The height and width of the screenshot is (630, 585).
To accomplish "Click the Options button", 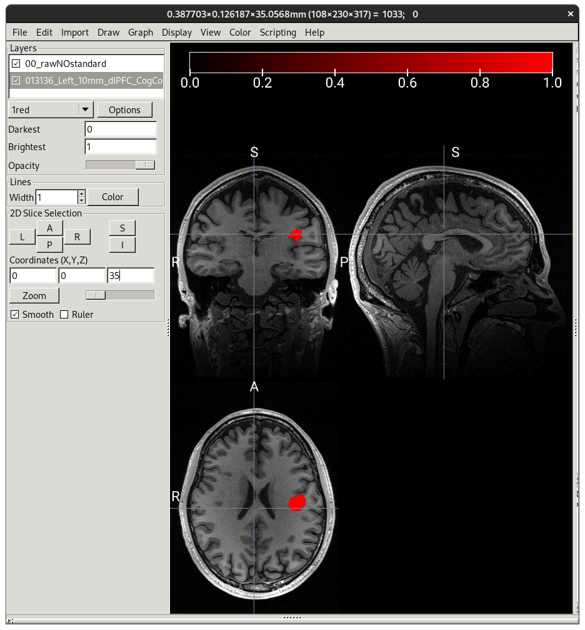I will pyautogui.click(x=124, y=110).
